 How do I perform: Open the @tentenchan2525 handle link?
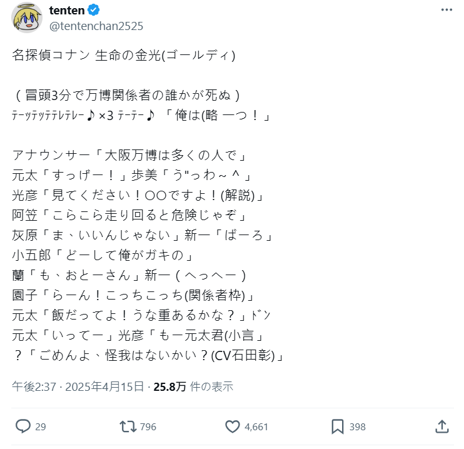[96, 26]
